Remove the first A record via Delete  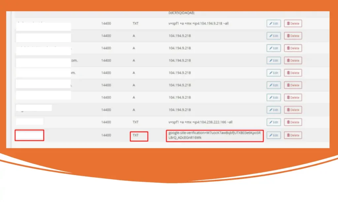click(293, 36)
